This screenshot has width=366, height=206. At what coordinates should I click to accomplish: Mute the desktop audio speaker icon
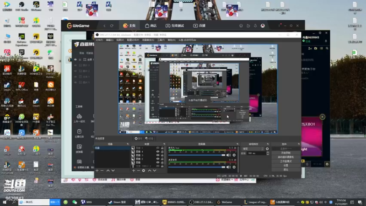click(228, 167)
